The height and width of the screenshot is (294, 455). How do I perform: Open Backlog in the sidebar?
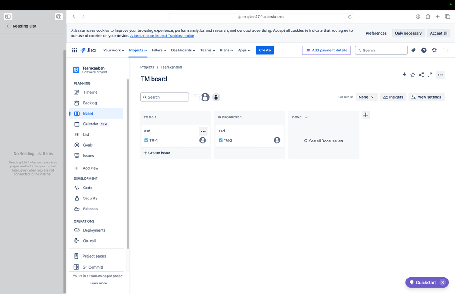tap(96, 103)
